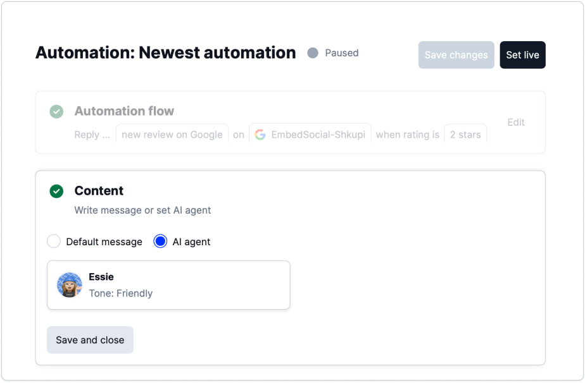The height and width of the screenshot is (383, 585).
Task: Click the green check icon beside Automation flow
Action: (56, 112)
